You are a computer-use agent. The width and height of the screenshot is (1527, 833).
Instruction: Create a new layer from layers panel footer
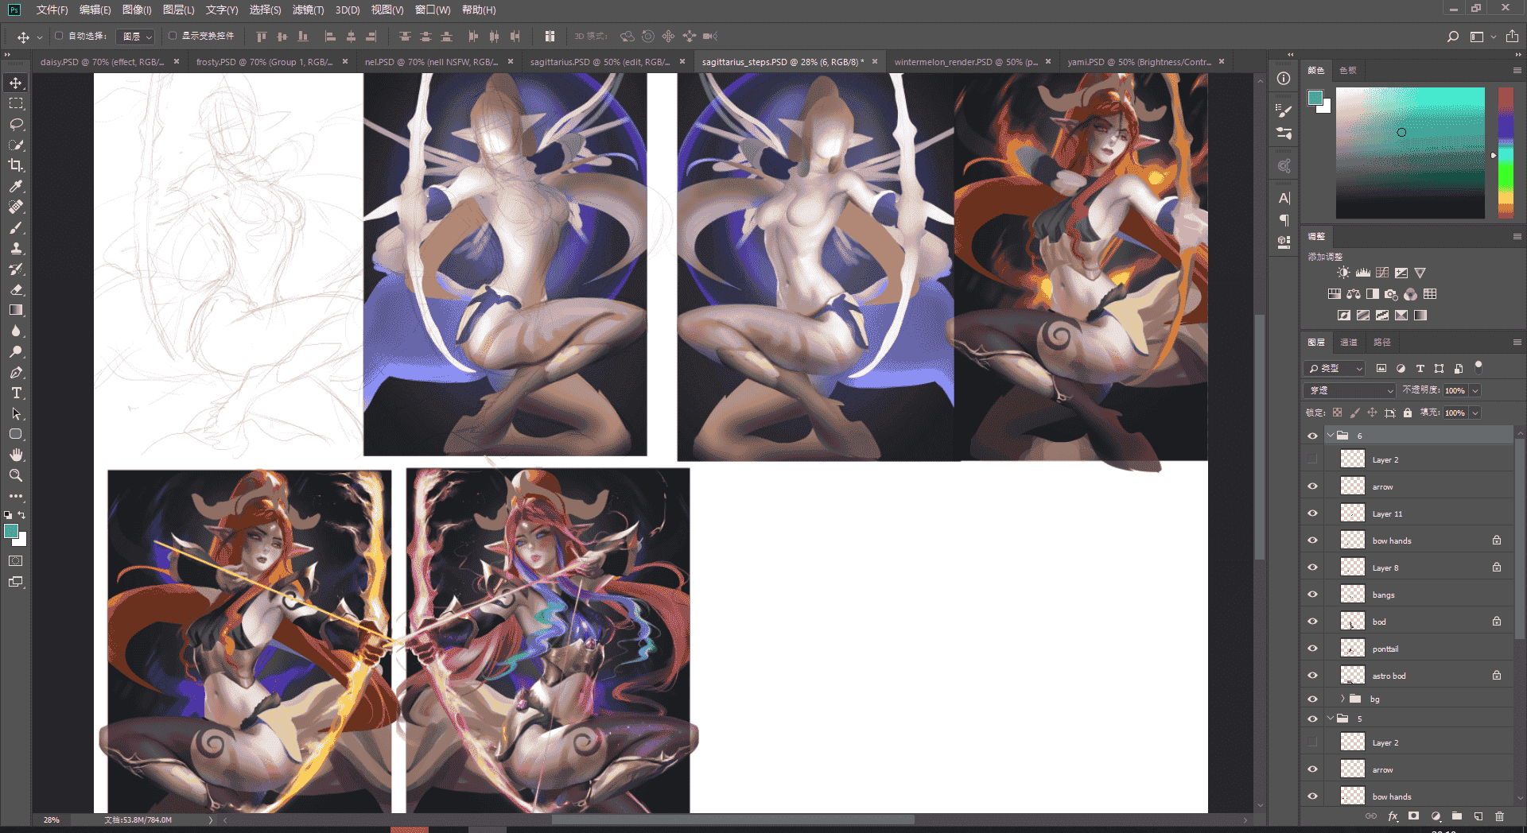(1478, 816)
